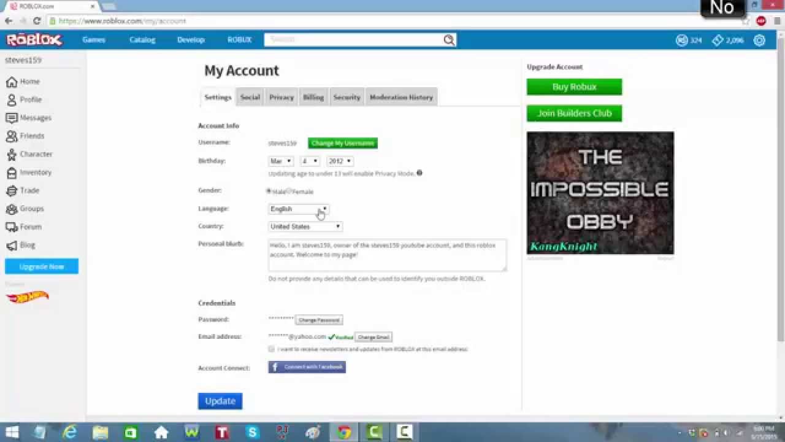Click the browser address bar

tap(392, 21)
